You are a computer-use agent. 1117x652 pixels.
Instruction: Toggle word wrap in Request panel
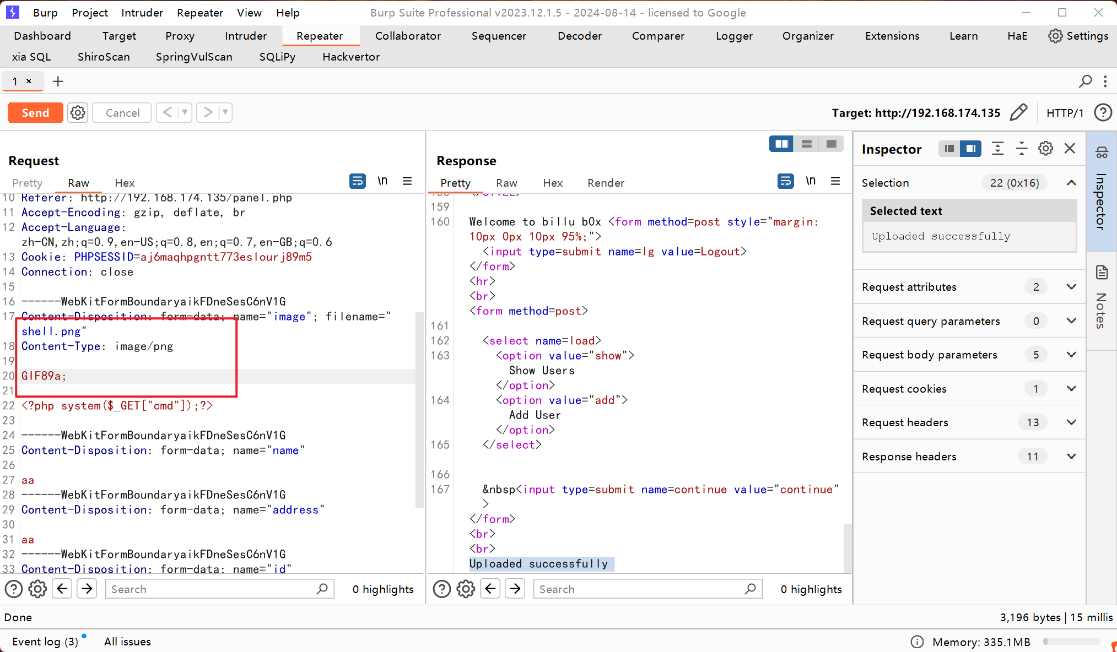click(358, 181)
